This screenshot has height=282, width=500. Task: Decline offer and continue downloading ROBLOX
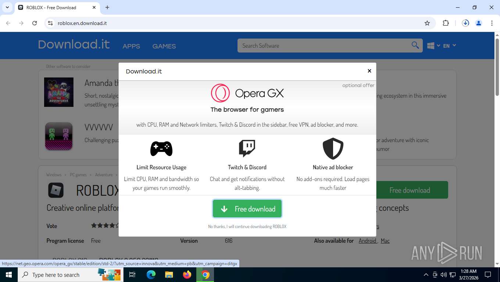(247, 227)
